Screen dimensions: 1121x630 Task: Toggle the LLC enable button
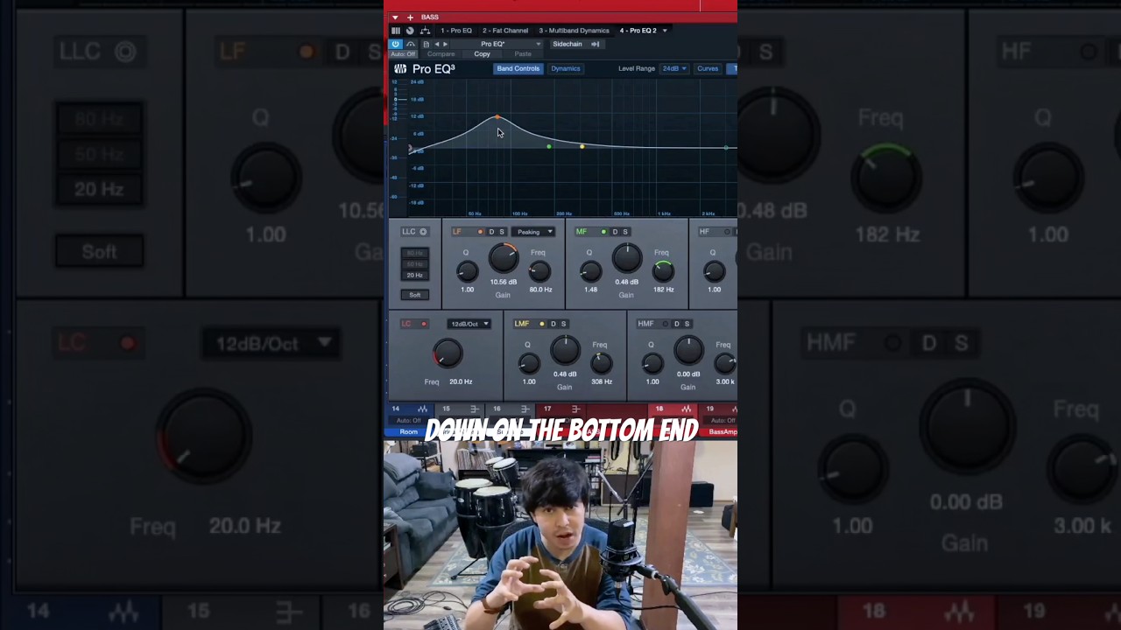pyautogui.click(x=423, y=232)
